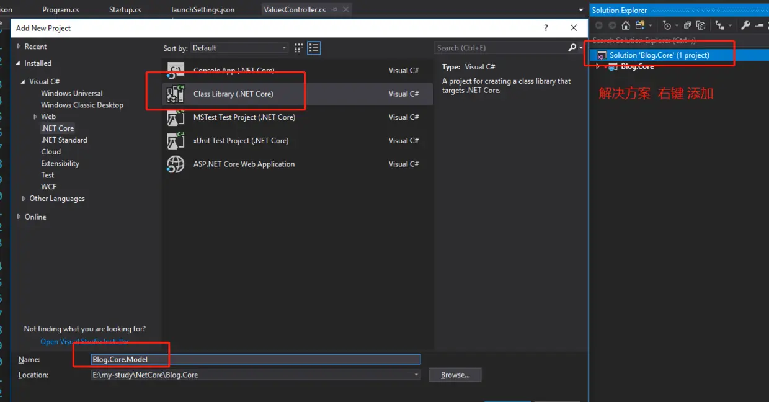Click the Show All Files icon
The width and height of the screenshot is (769, 402).
(701, 25)
